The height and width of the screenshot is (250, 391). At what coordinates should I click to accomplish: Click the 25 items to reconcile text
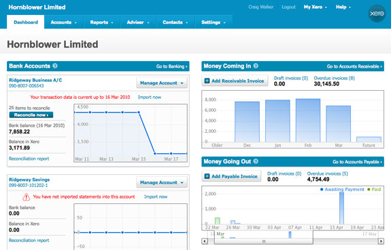point(29,108)
